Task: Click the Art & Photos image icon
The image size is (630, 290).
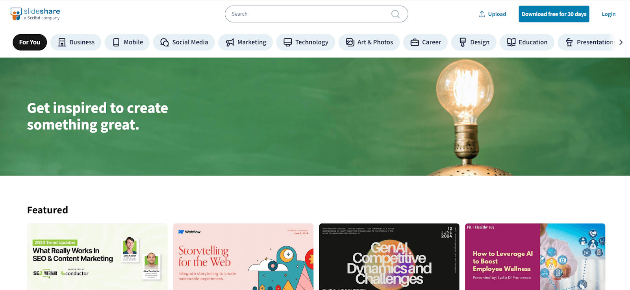Action: (x=350, y=42)
